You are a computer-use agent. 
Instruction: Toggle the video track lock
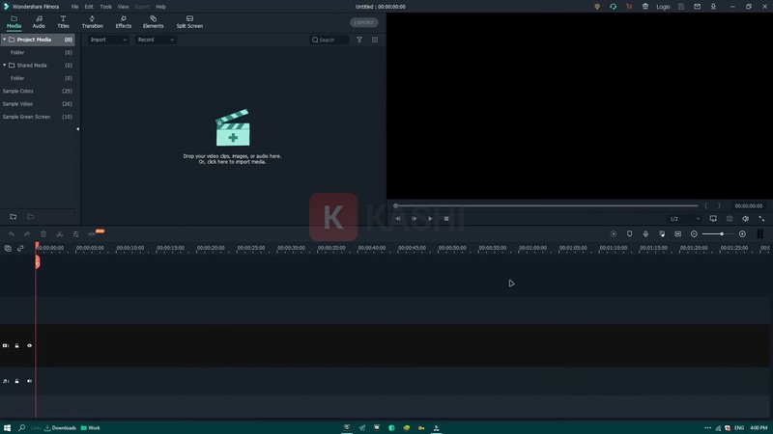coord(16,345)
